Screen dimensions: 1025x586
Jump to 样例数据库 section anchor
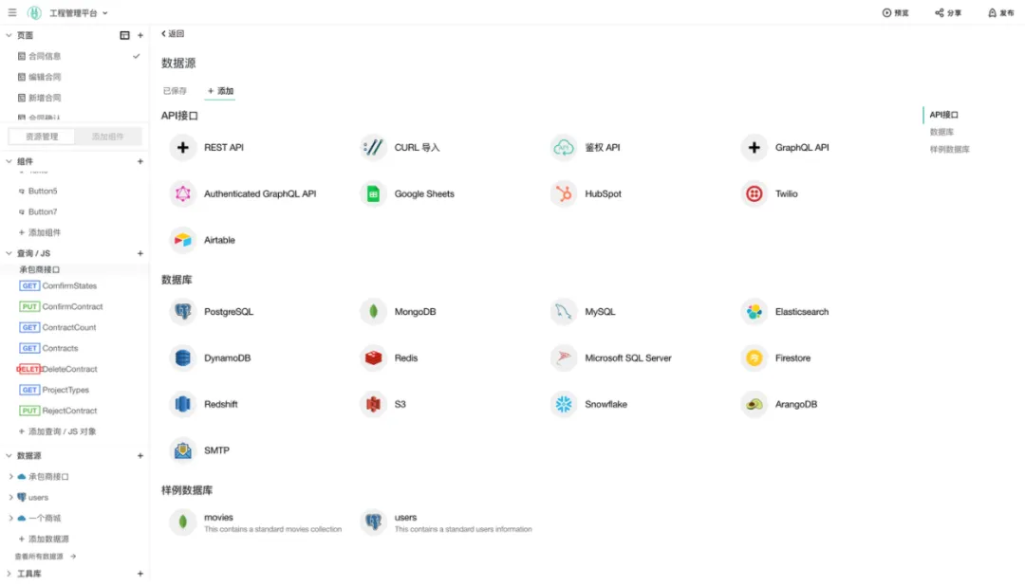click(x=949, y=150)
